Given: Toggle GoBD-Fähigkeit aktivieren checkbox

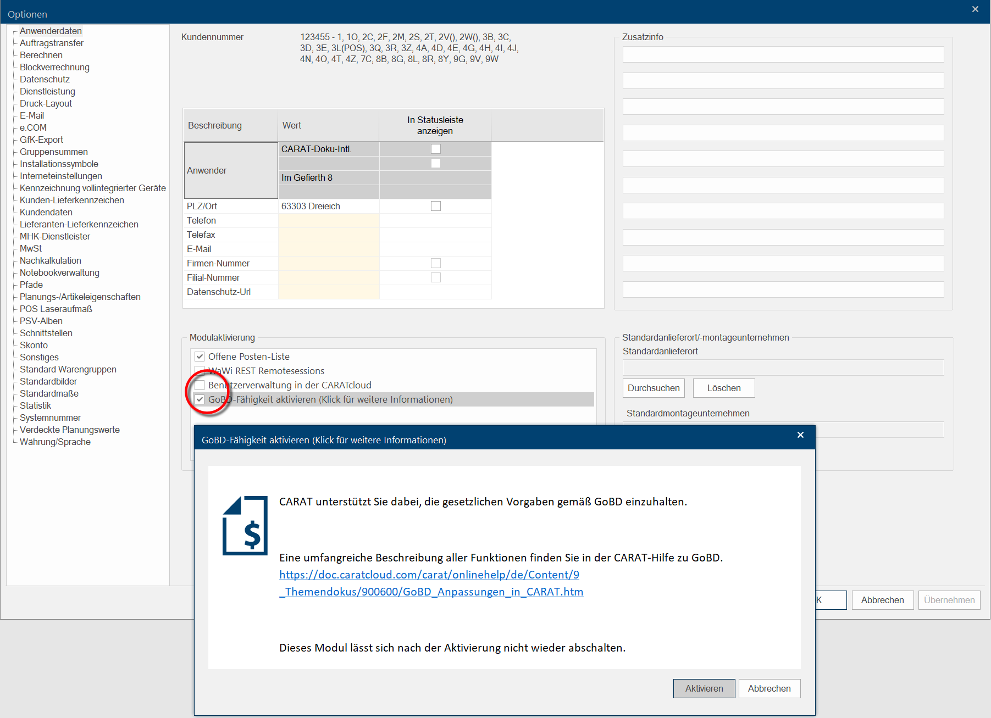Looking at the screenshot, I should (x=200, y=399).
